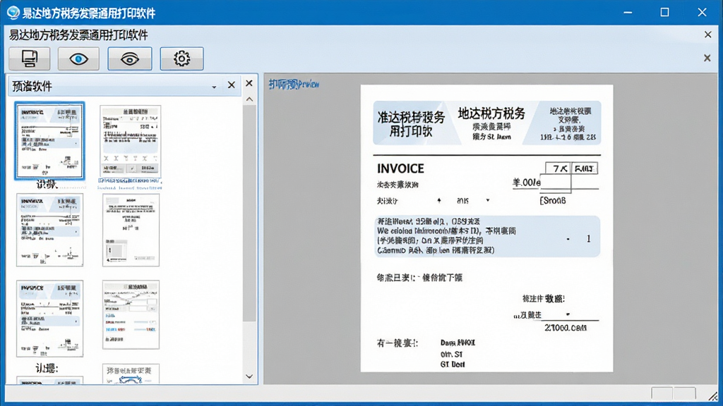723x406 pixels.
Task: Click the X just above the thumbnail scrollbar
Action: [x=249, y=83]
